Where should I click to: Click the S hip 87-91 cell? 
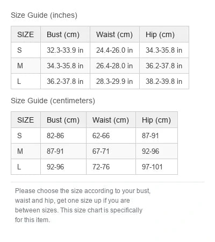156,136
